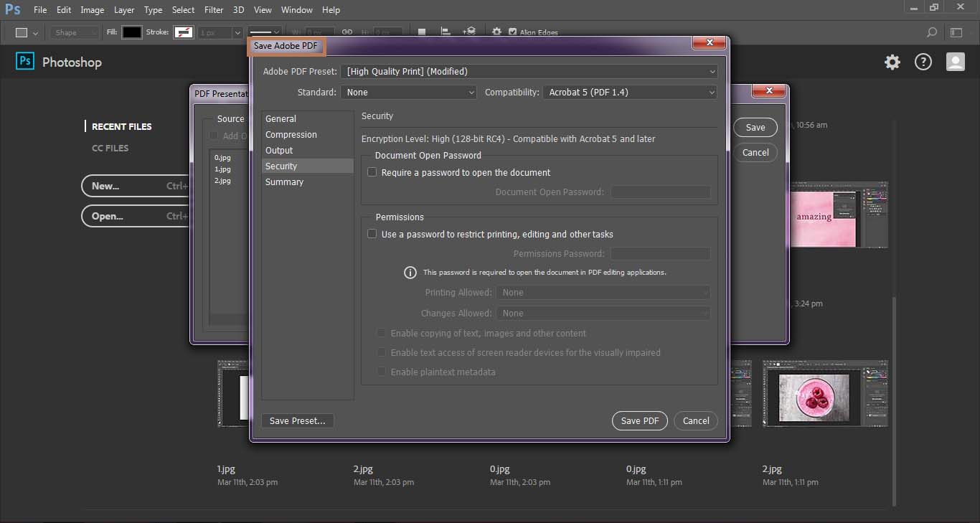The height and width of the screenshot is (523, 980).
Task: Open the Shape tool mode dropdown
Action: click(x=74, y=32)
